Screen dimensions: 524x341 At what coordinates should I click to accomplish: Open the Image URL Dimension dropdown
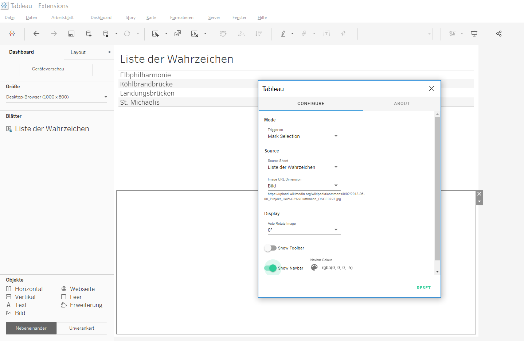click(x=304, y=186)
